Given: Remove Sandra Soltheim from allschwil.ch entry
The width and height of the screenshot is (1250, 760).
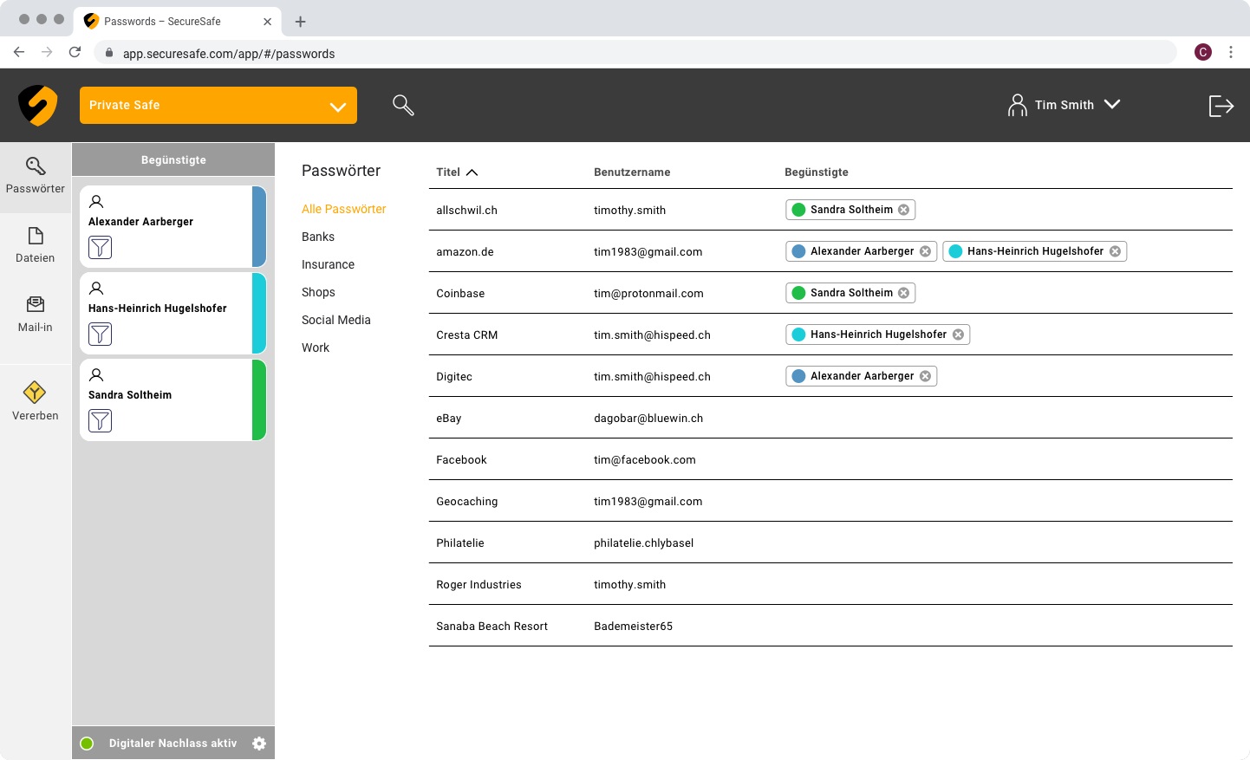Looking at the screenshot, I should coord(904,210).
